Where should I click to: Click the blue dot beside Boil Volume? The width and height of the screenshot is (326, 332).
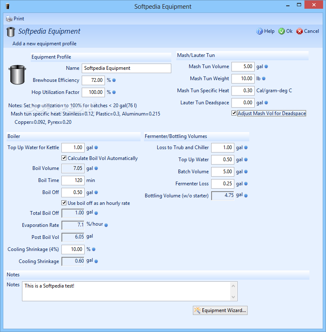pyautogui.click(x=96, y=168)
